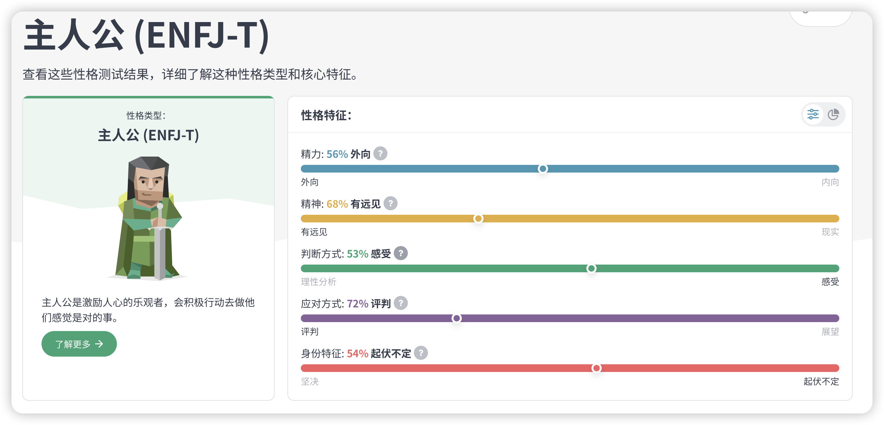Click the blue 精力 slider handle
This screenshot has width=884, height=425.
543,168
